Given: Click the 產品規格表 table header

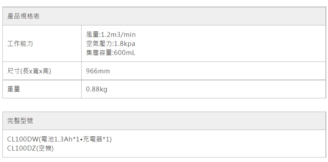Looking at the screenshot, I should pos(23,16).
